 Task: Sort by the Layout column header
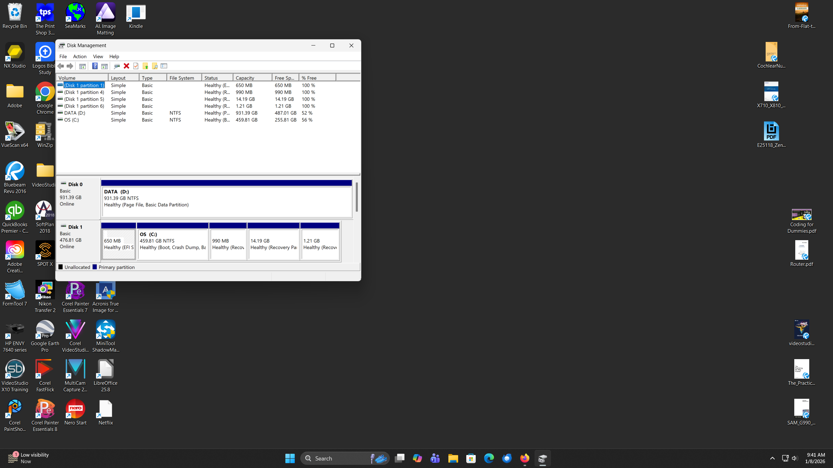pyautogui.click(x=124, y=78)
